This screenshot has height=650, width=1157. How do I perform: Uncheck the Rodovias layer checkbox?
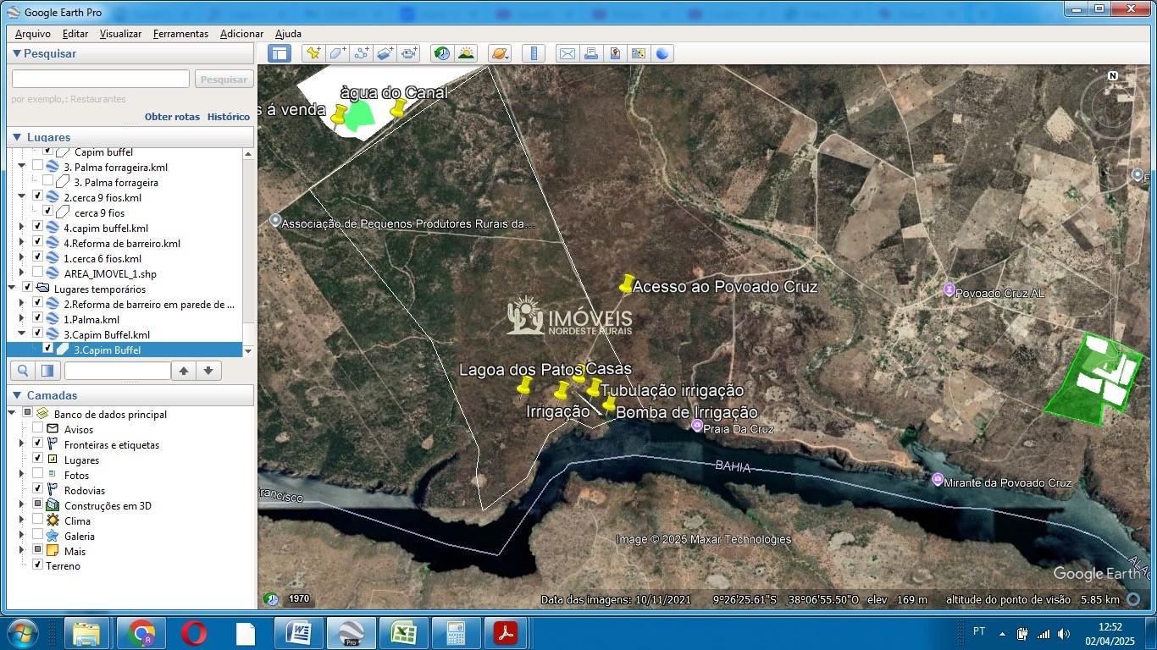[37, 490]
